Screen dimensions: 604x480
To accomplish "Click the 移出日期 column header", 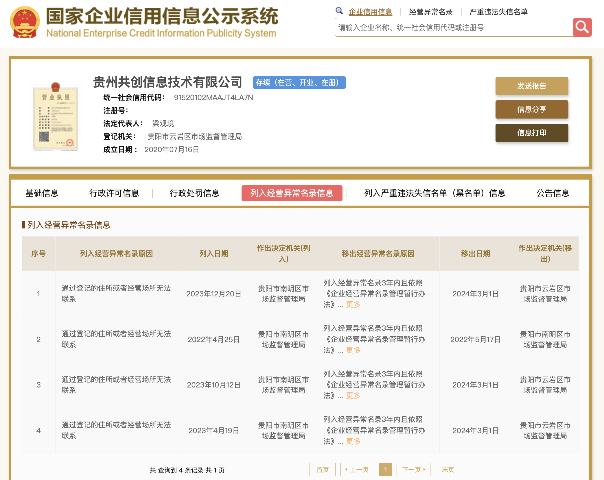I will click(476, 254).
